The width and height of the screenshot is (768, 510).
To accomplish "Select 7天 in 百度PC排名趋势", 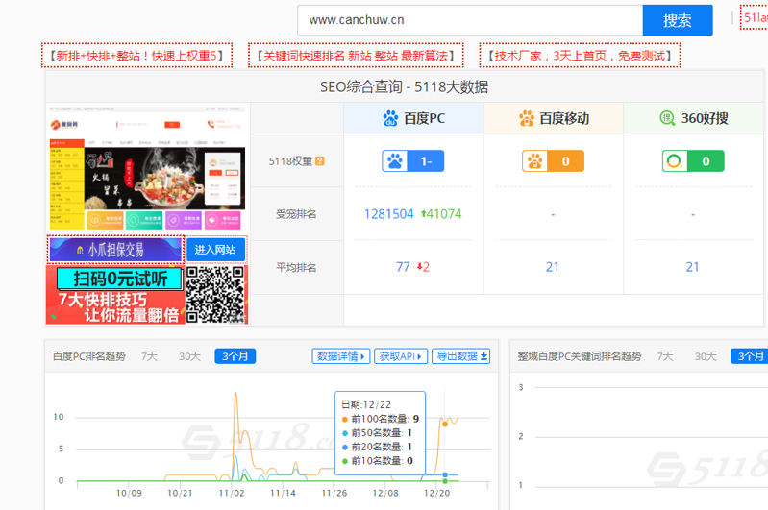I will coord(149,356).
